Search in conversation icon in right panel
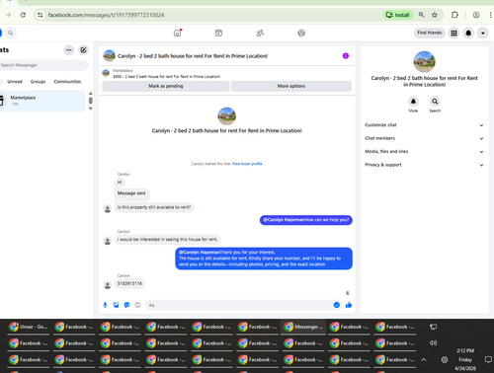Viewport: 494px width, 373px height. pyautogui.click(x=435, y=102)
